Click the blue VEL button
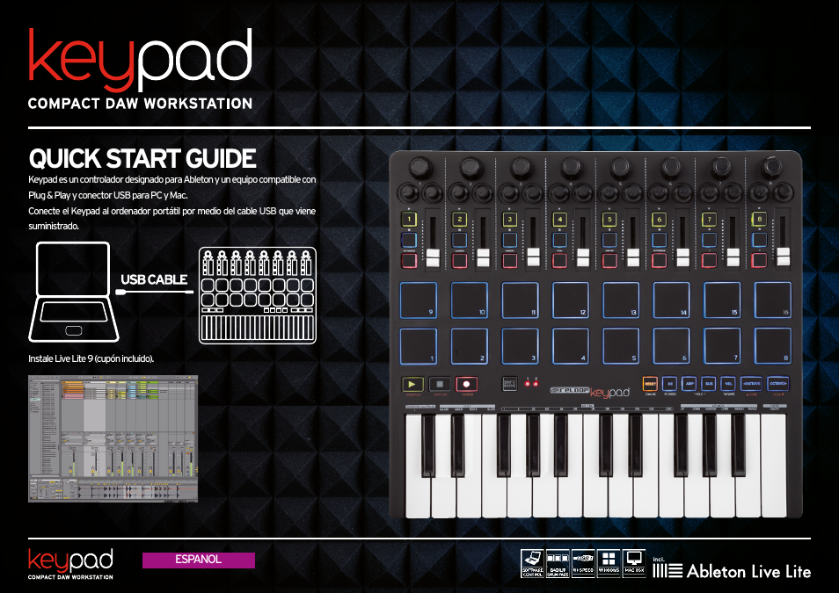This screenshot has height=593, width=839. tap(728, 384)
